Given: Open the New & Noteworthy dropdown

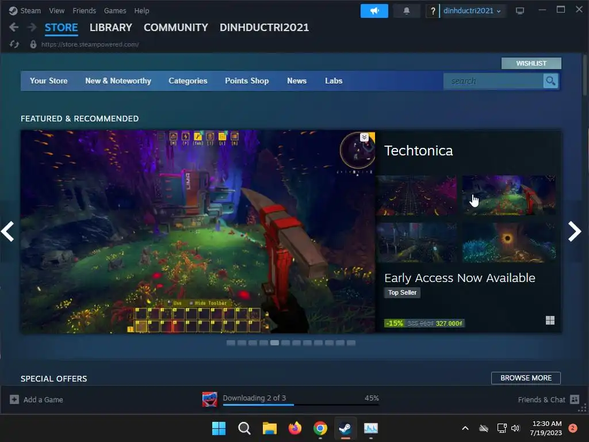Looking at the screenshot, I should (118, 81).
